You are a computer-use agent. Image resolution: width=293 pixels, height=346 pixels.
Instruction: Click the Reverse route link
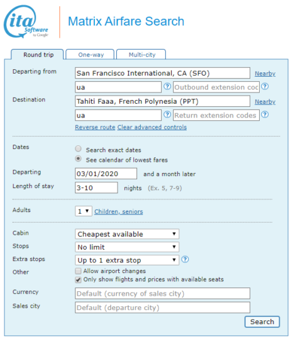point(95,127)
